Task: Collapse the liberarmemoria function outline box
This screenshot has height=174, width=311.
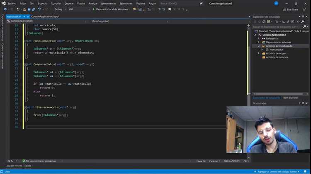Action: (25, 107)
